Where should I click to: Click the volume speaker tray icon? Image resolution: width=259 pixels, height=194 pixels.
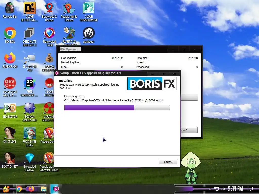223,189
